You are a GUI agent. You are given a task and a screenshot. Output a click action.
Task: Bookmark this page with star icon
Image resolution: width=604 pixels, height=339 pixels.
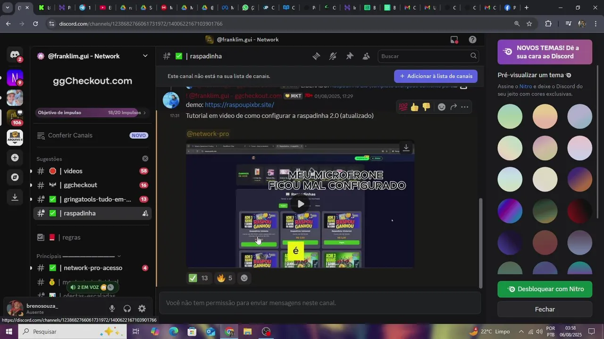pyautogui.click(x=529, y=24)
